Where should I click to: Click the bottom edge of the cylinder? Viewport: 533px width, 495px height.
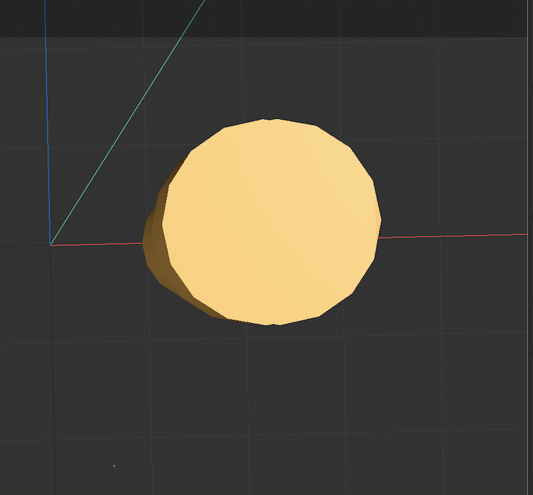[x=271, y=324]
